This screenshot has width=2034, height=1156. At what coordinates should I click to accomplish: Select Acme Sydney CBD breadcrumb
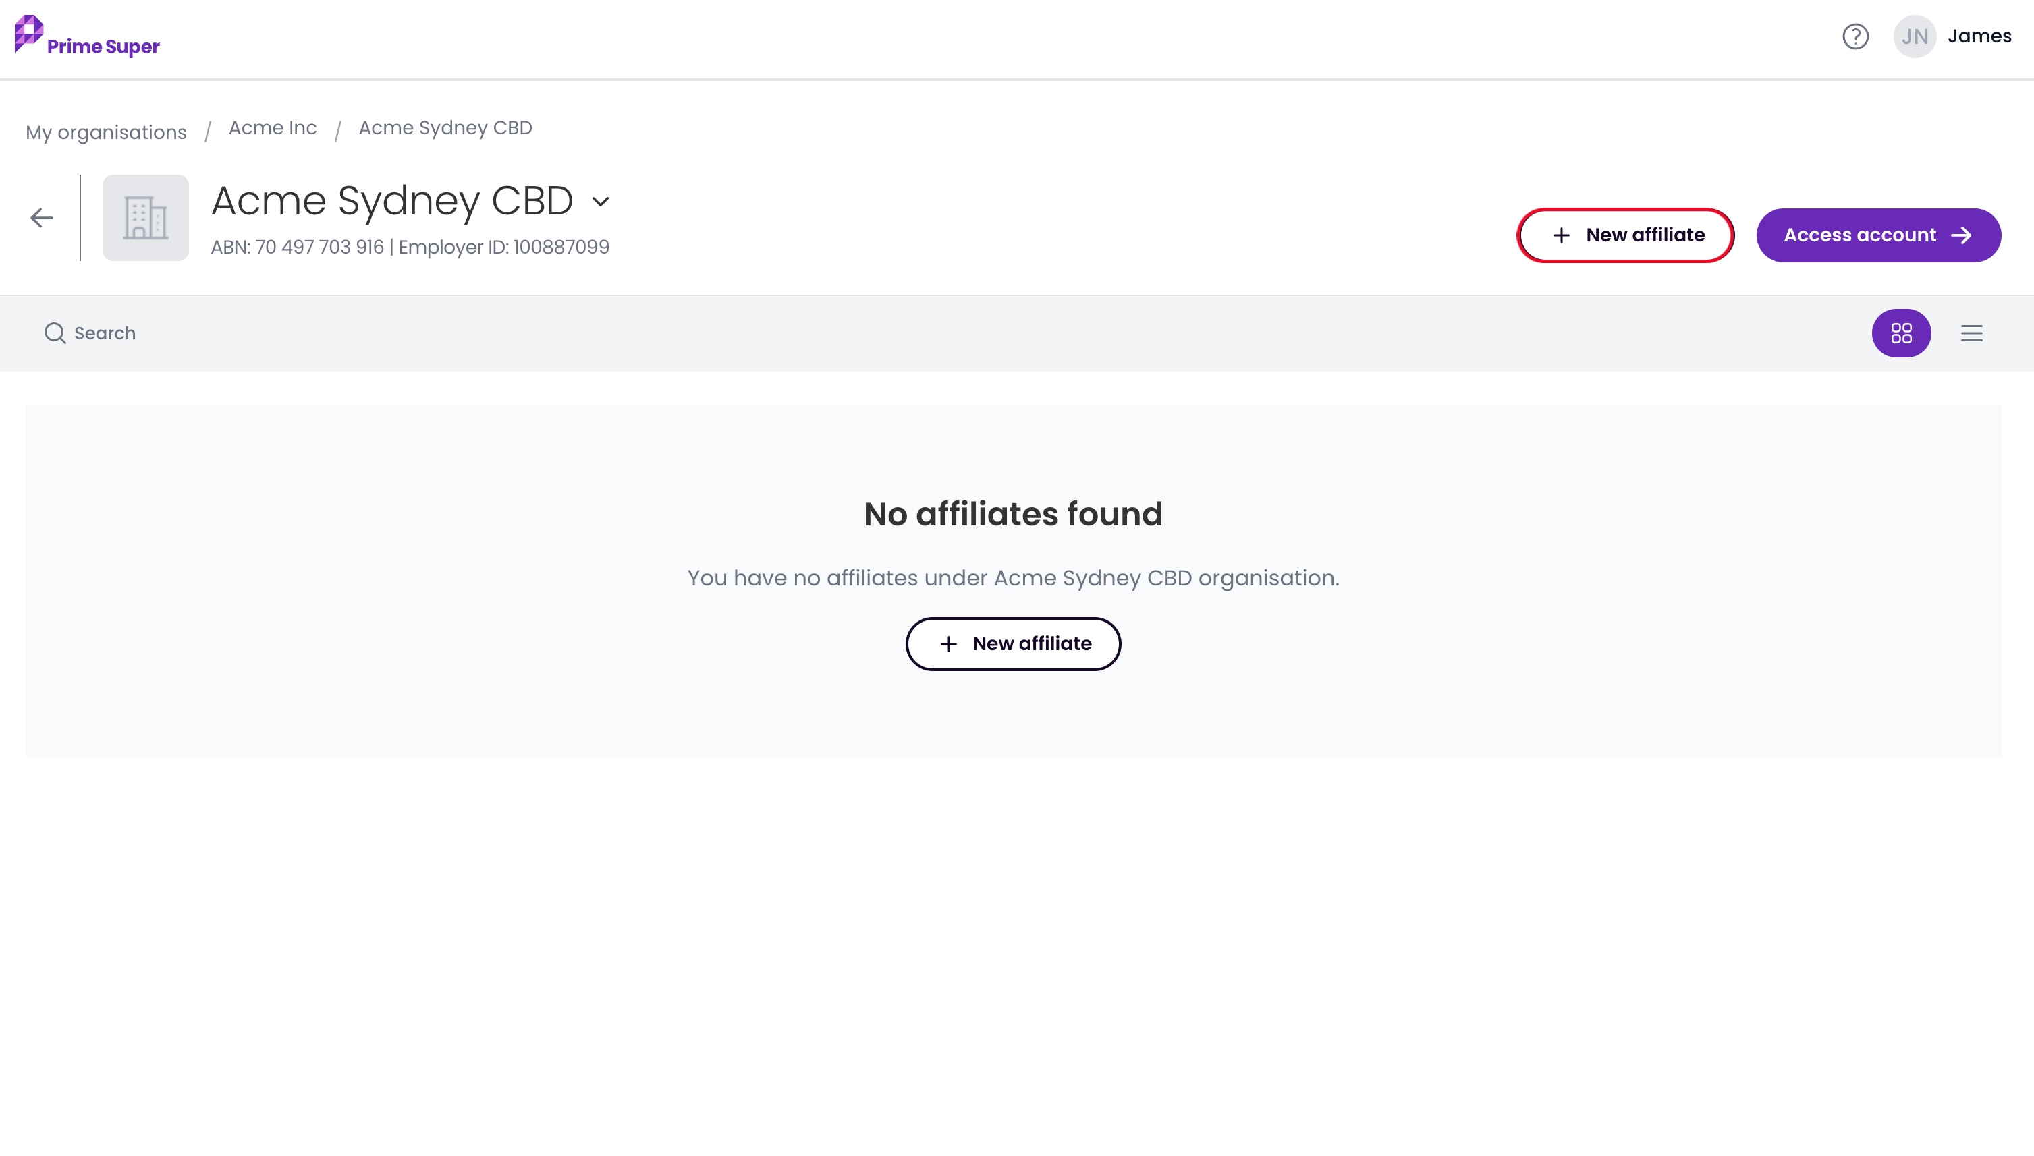click(x=445, y=128)
